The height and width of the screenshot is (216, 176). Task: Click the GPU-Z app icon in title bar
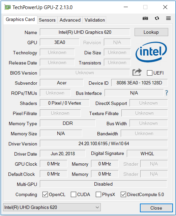click(7, 7)
